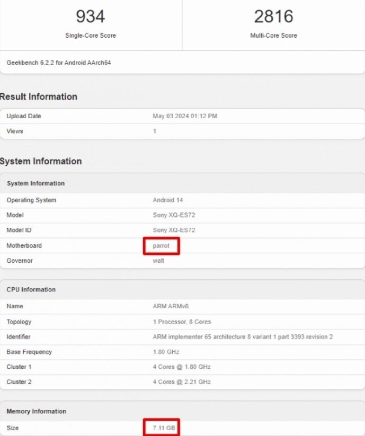
Task: Select the May 03 2024 01:12 PM value
Action: (x=185, y=116)
